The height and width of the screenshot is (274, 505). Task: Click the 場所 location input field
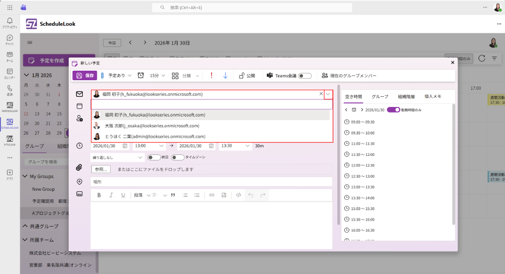point(211,182)
